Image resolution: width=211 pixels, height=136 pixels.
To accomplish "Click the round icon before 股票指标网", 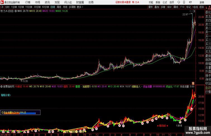I will [x=1, y=87].
